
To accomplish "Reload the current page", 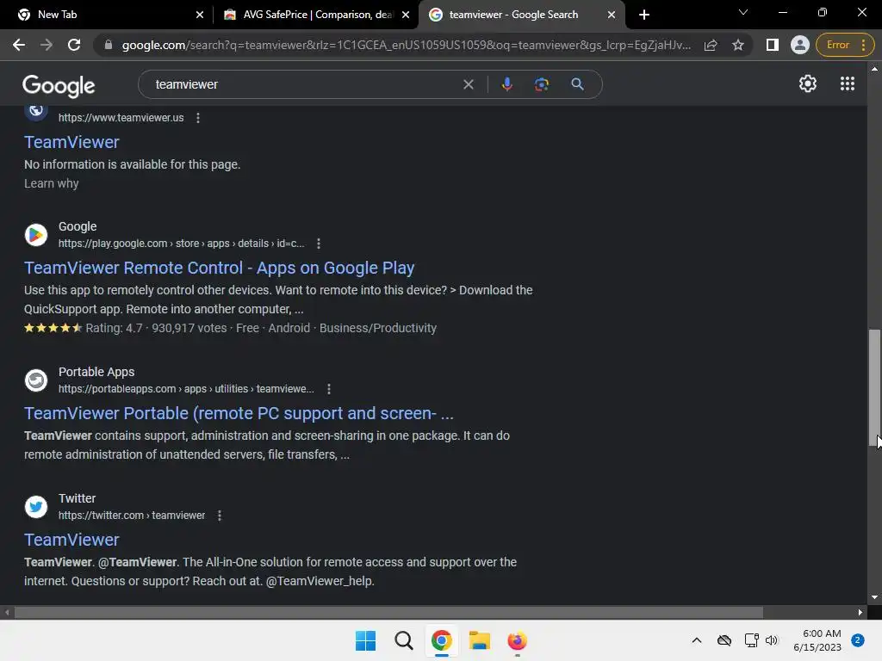I will click(x=74, y=45).
